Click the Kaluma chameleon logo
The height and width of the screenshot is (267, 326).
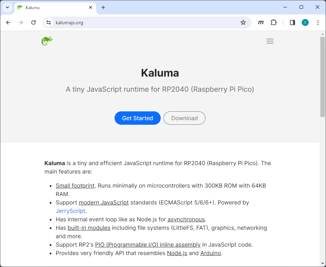[47, 41]
